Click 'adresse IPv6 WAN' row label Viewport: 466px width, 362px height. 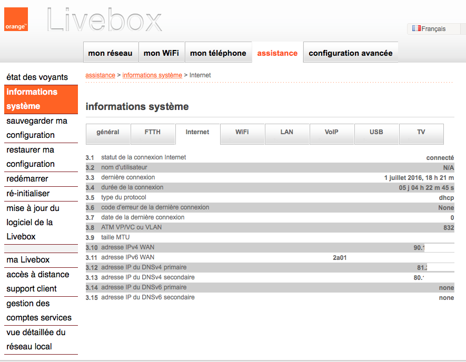click(128, 257)
